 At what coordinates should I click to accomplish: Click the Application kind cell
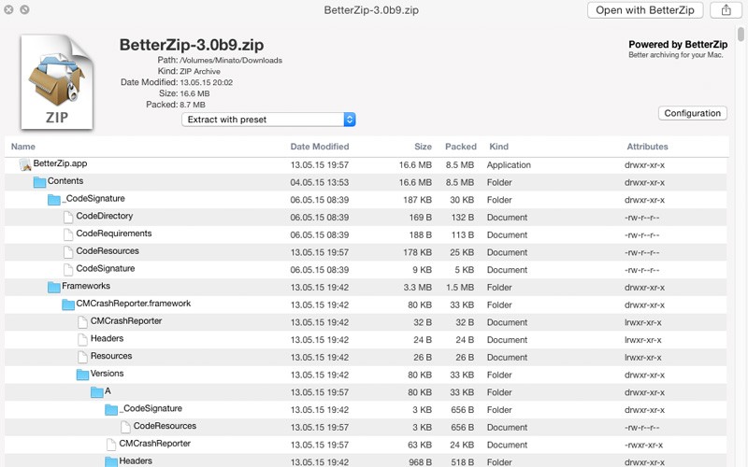pos(509,165)
